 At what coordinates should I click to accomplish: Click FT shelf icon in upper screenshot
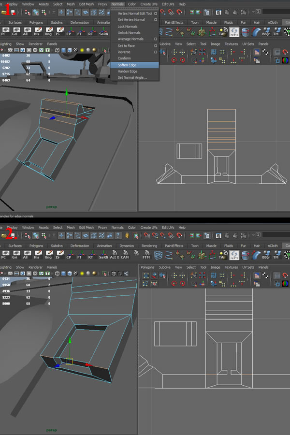tap(81, 31)
